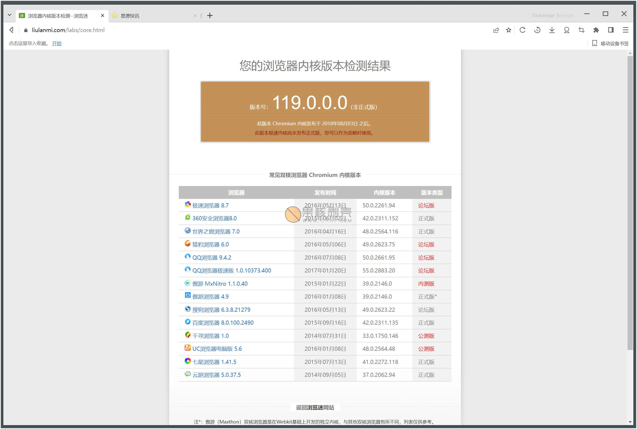
Task: Open the downloads panel
Action: click(x=552, y=30)
